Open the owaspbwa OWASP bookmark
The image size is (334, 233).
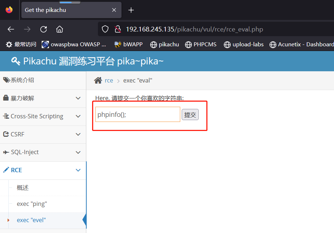coord(74,45)
